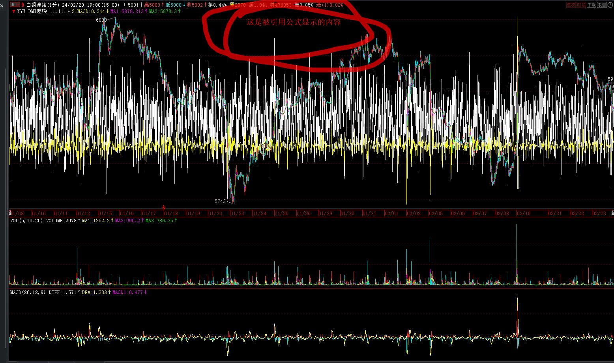Click the 02/23 date on the time axis

599,214
